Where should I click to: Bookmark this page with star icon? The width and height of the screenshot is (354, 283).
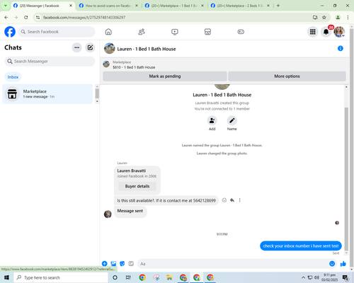[x=324, y=18]
